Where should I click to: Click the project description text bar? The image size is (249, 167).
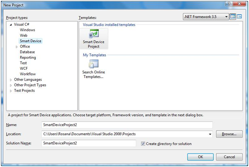125,115
